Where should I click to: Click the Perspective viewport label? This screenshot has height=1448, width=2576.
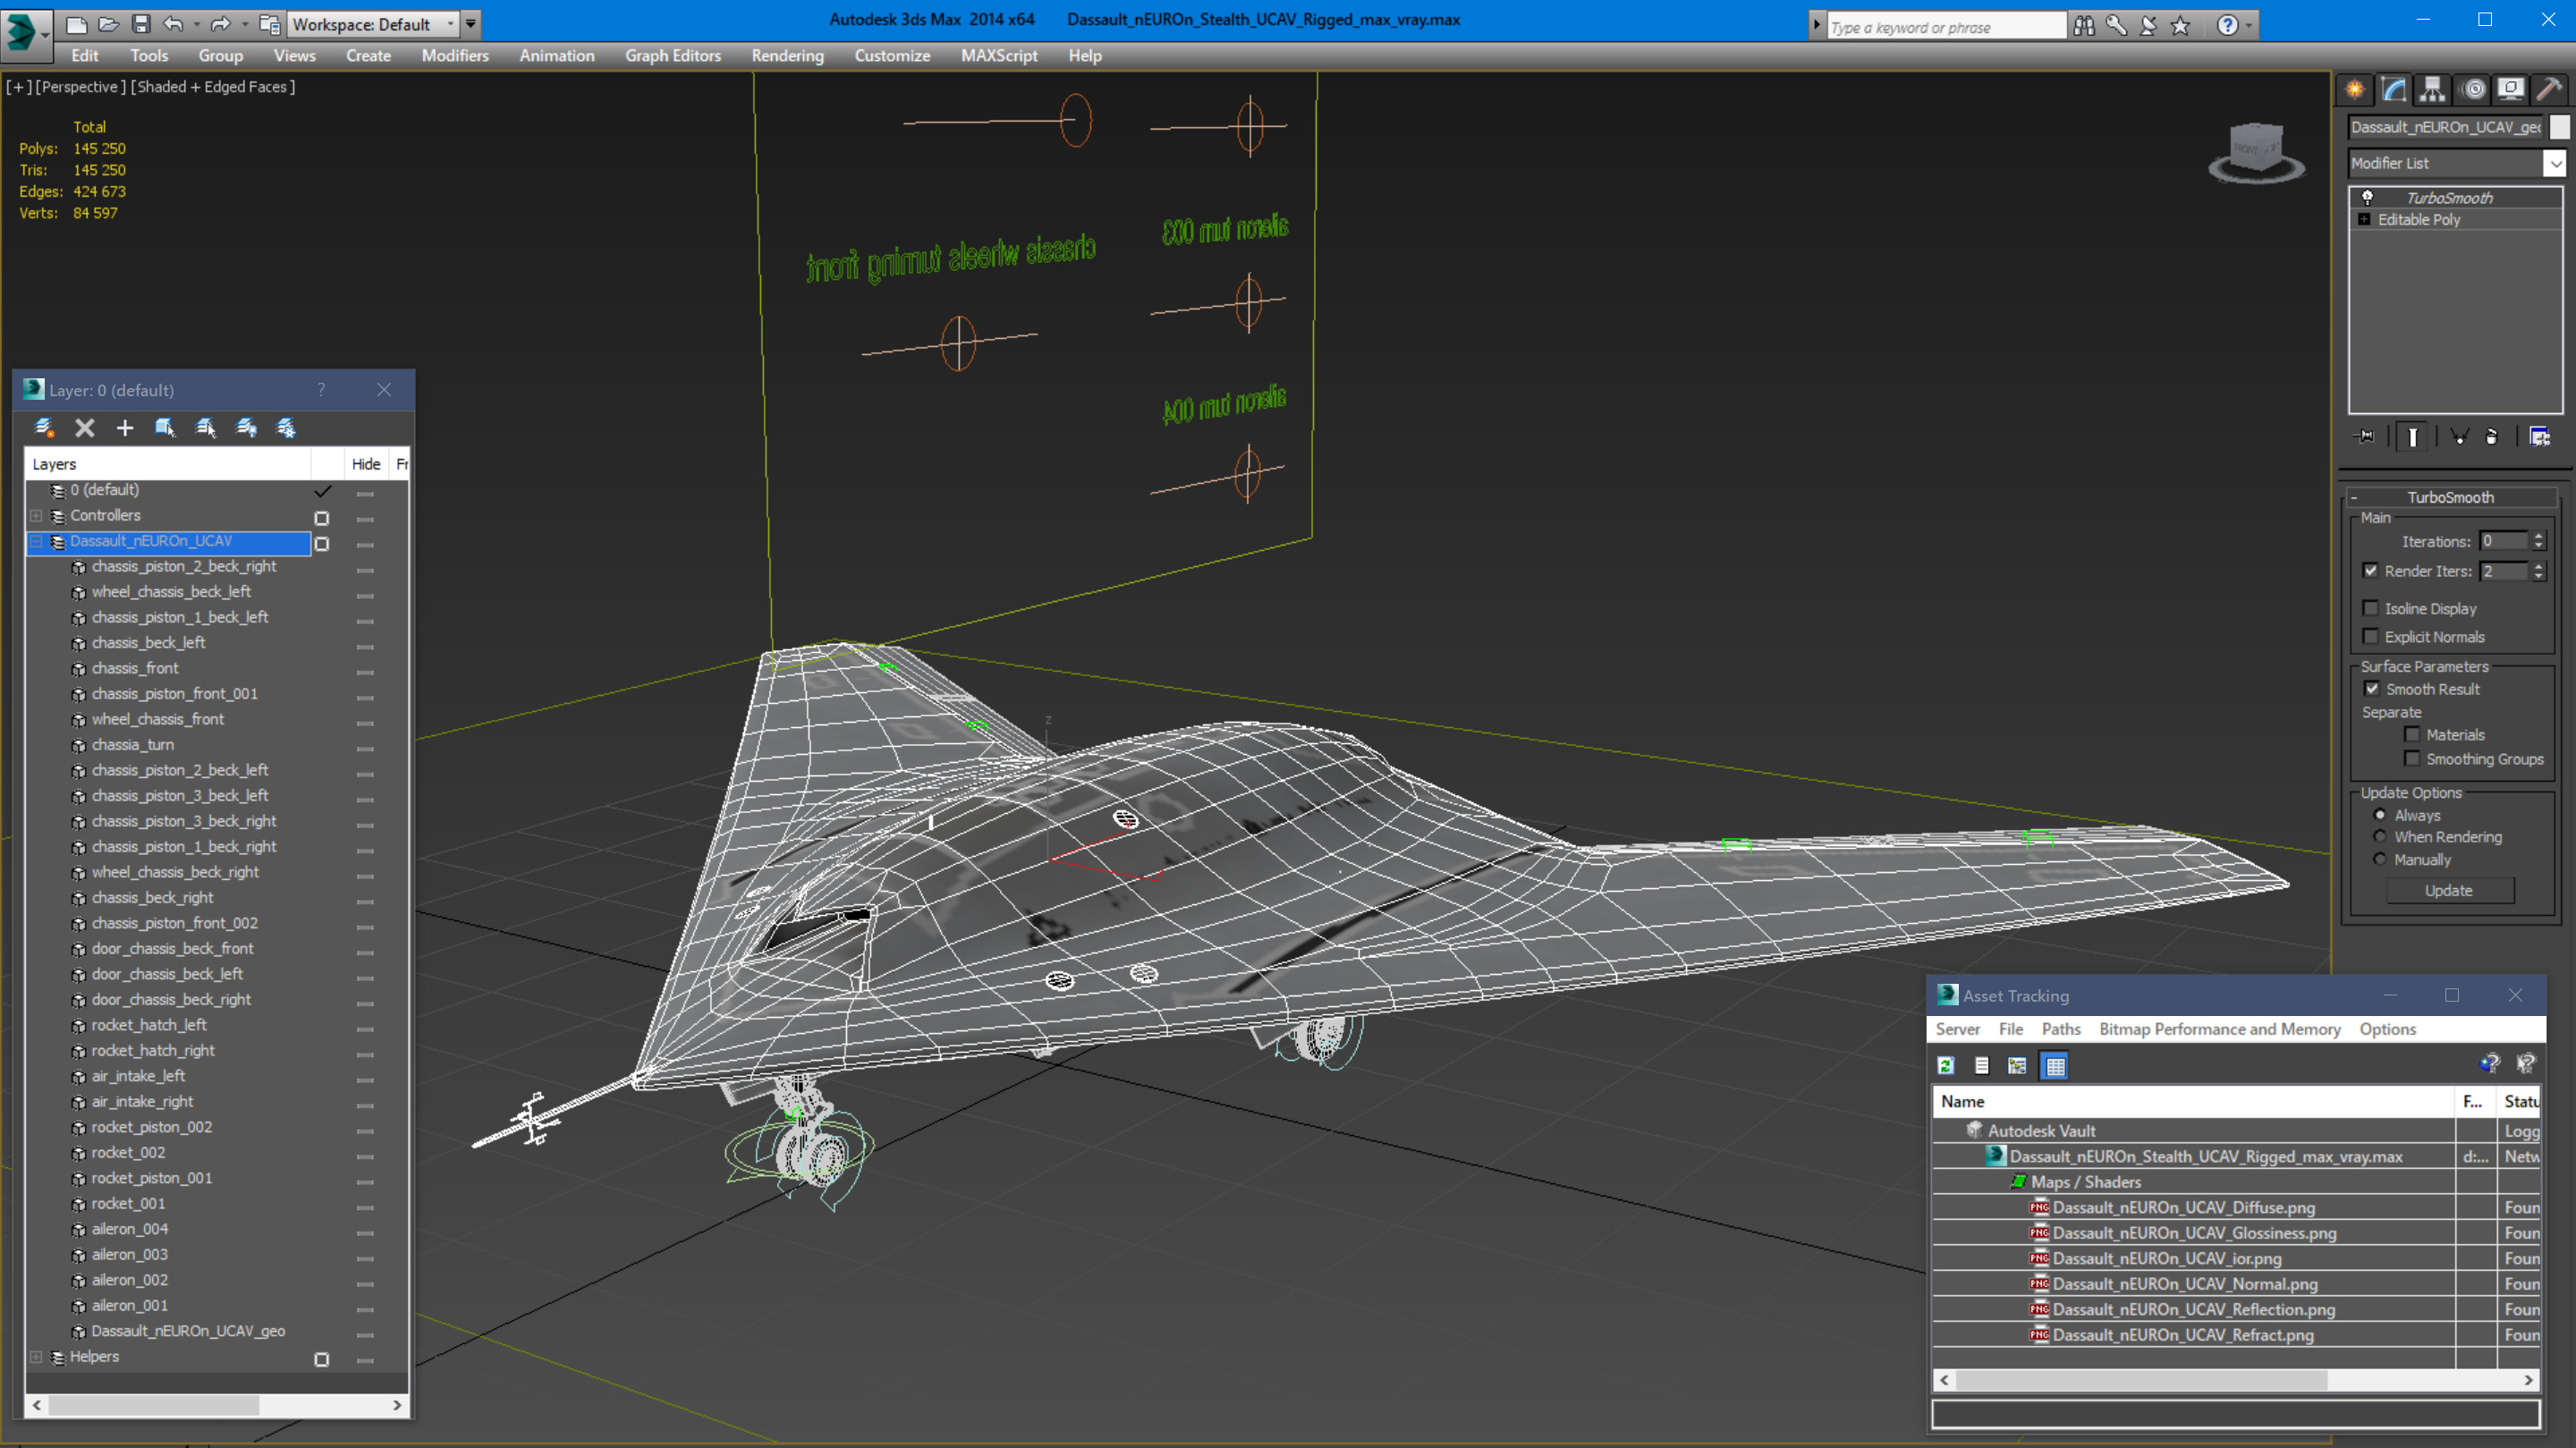pos(82,87)
